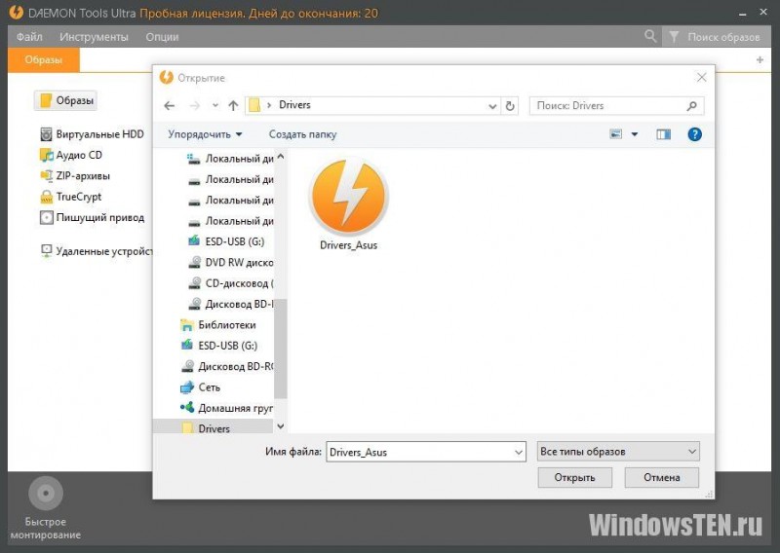780x553 pixels.
Task: Select the second Локальный диск entry
Action: (230, 179)
